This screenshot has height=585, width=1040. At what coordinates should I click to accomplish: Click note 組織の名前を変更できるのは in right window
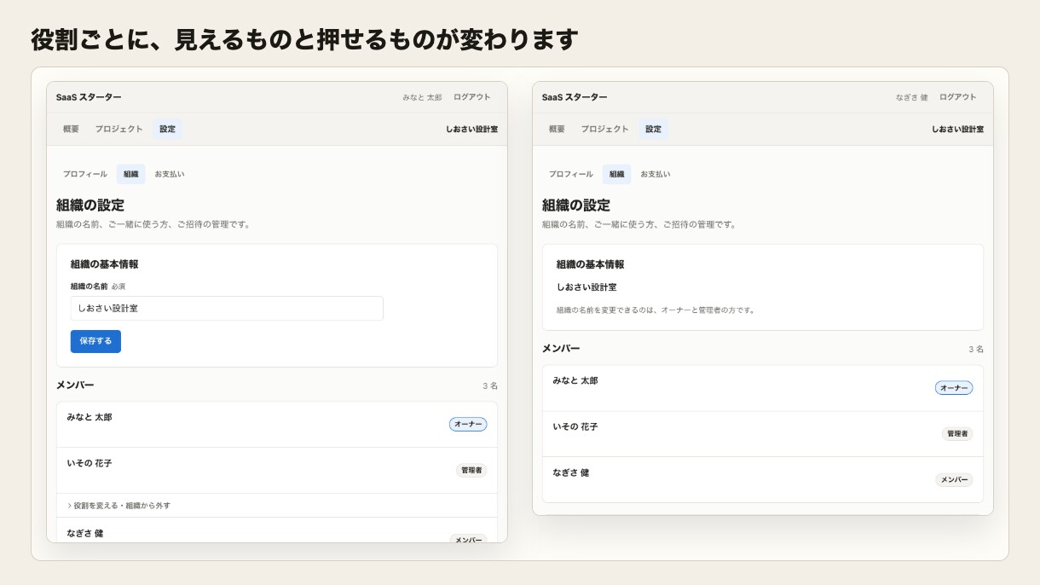(656, 310)
